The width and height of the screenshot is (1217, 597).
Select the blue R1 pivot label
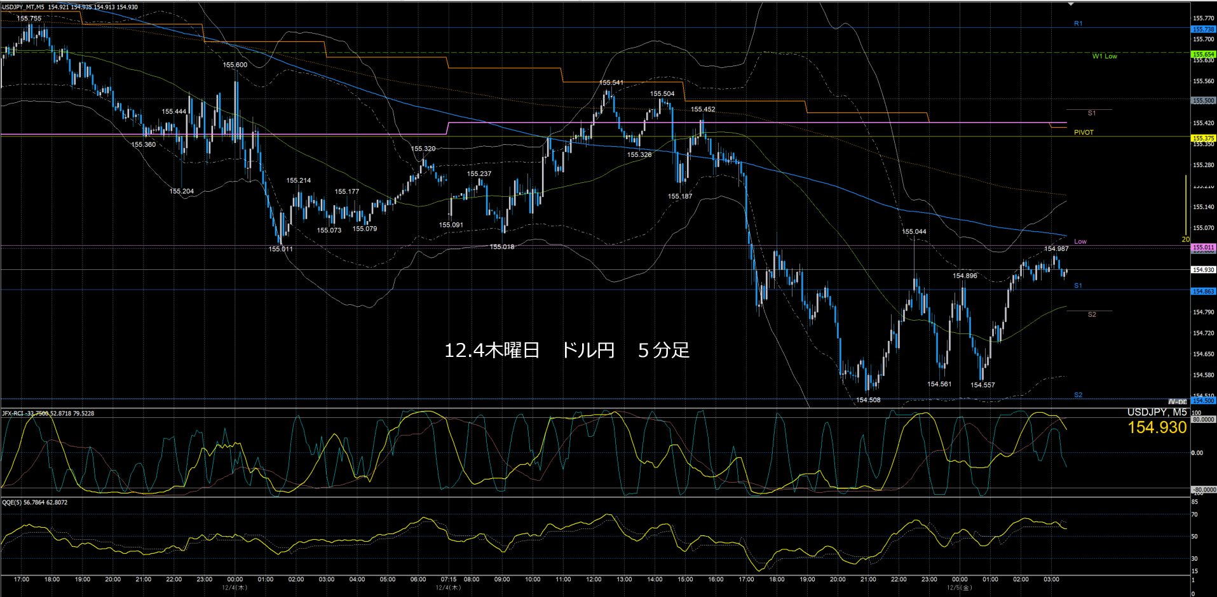tap(1078, 23)
